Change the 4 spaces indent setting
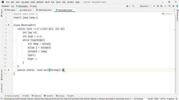This screenshot has width=179, height=100. [x=170, y=99]
